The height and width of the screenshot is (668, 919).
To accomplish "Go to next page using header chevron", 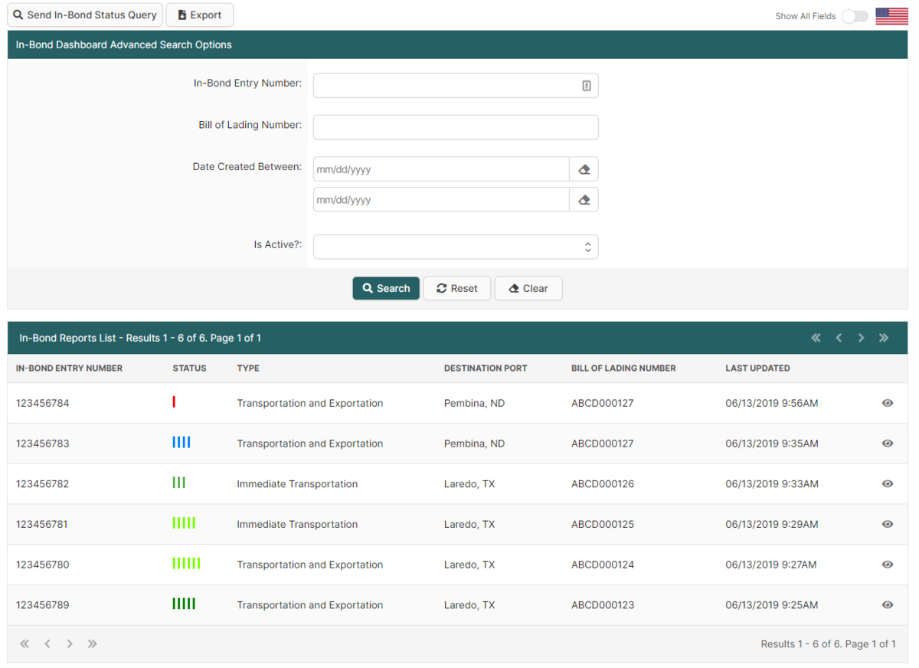I will (861, 337).
